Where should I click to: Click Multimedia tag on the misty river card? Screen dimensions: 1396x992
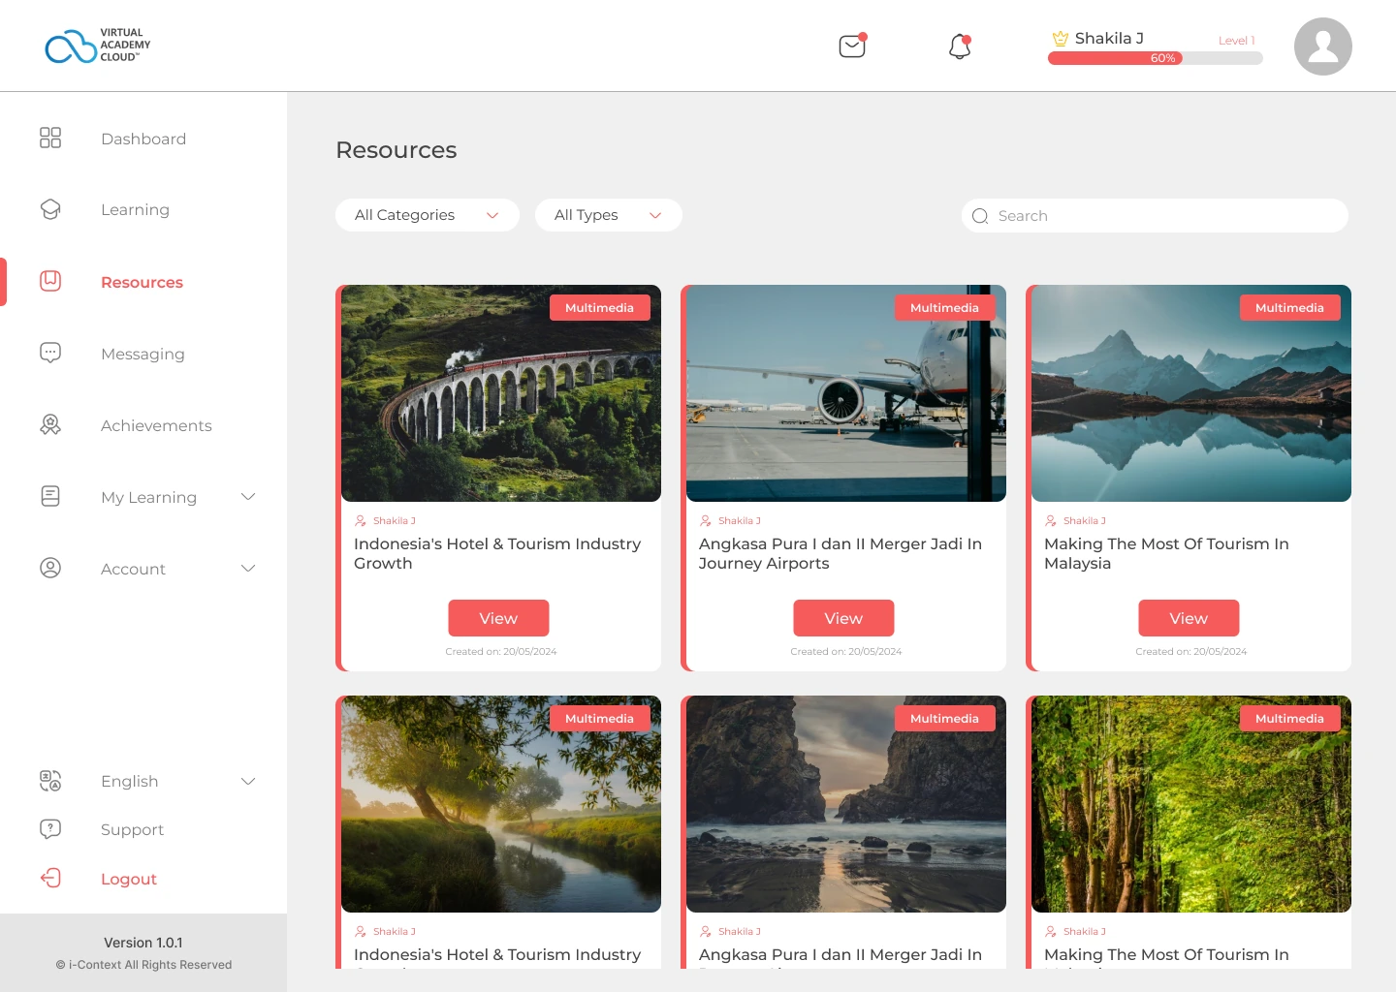pyautogui.click(x=600, y=719)
